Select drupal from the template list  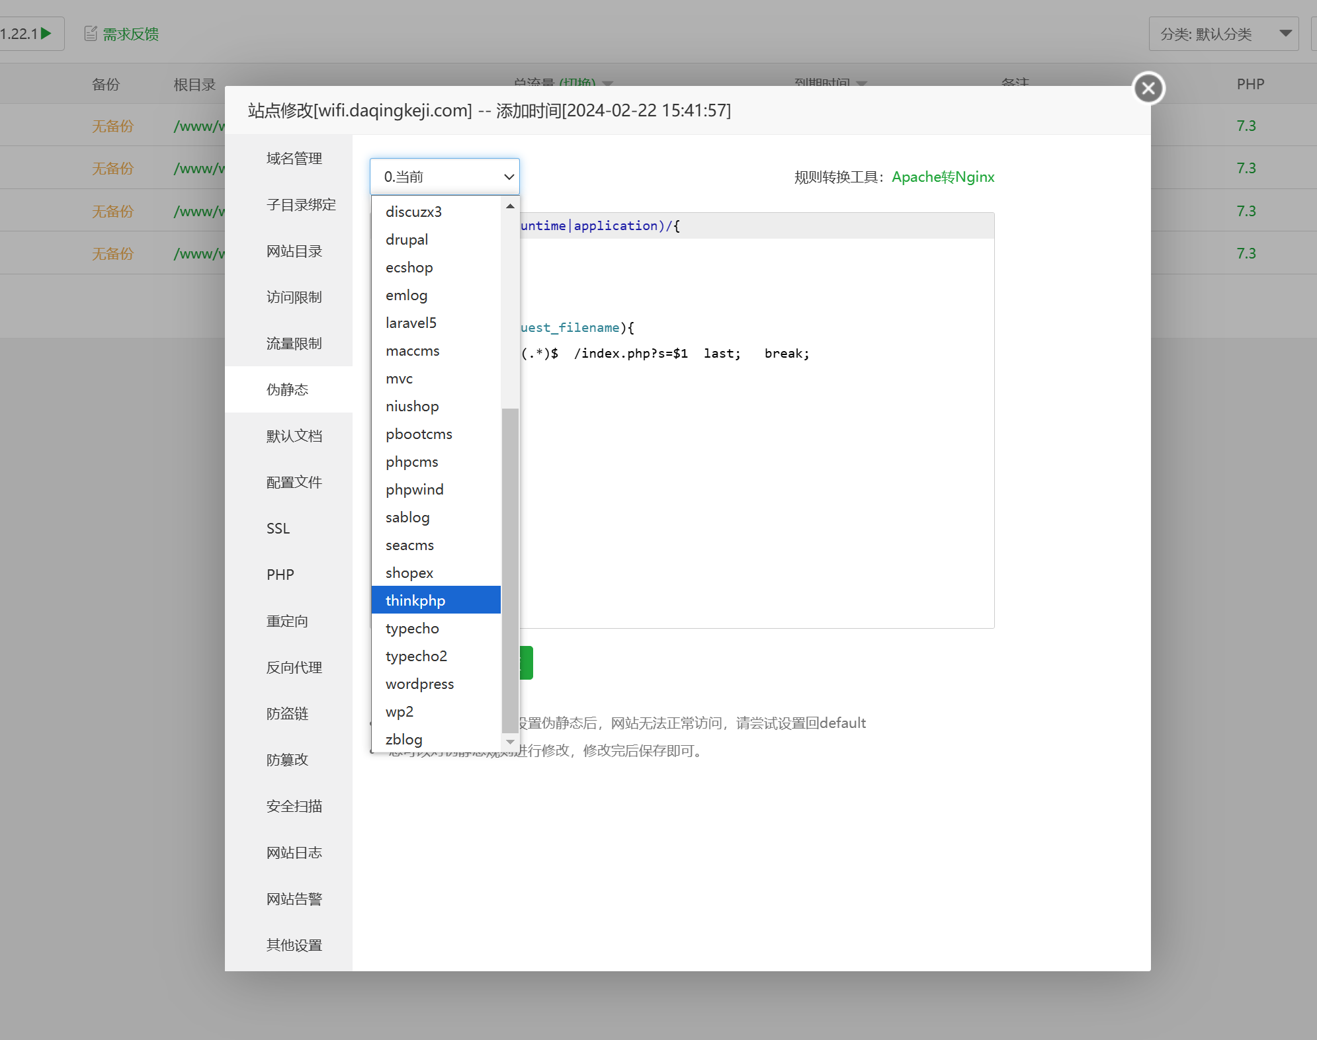[x=436, y=239]
